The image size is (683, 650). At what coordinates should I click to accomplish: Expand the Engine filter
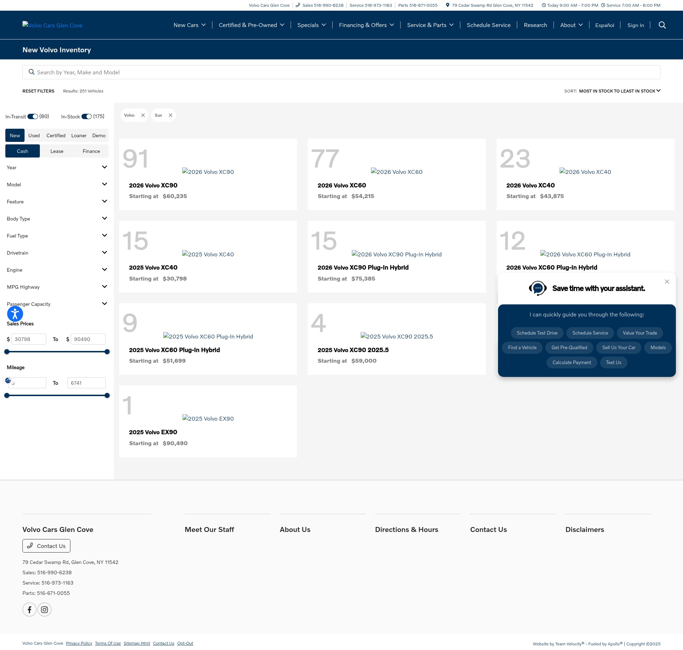click(57, 270)
